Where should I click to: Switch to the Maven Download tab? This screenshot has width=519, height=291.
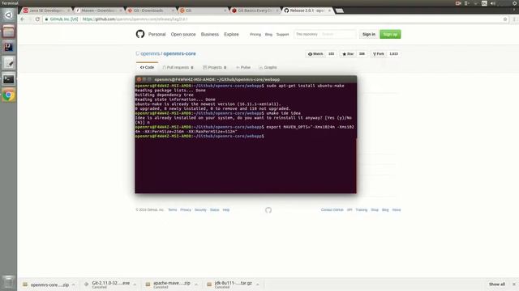[98, 11]
